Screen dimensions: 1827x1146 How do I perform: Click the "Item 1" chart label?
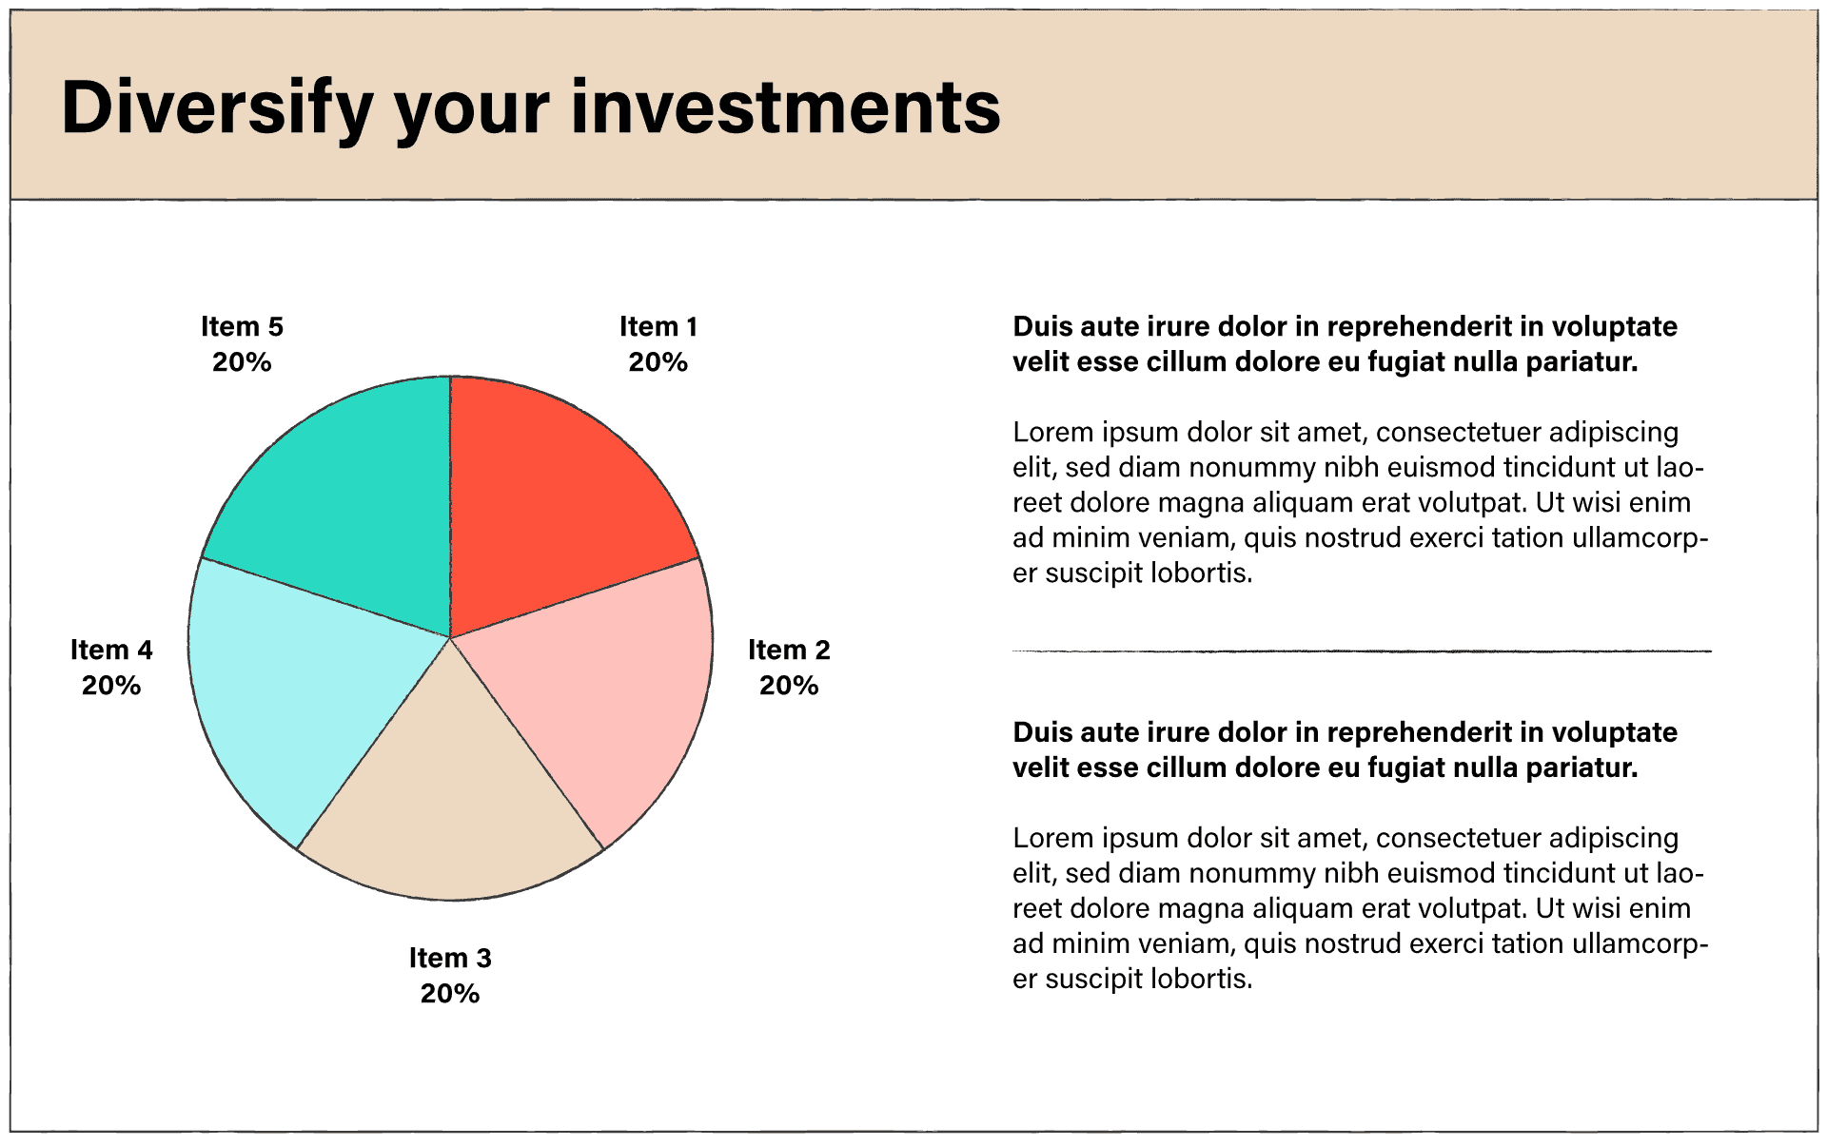(658, 327)
